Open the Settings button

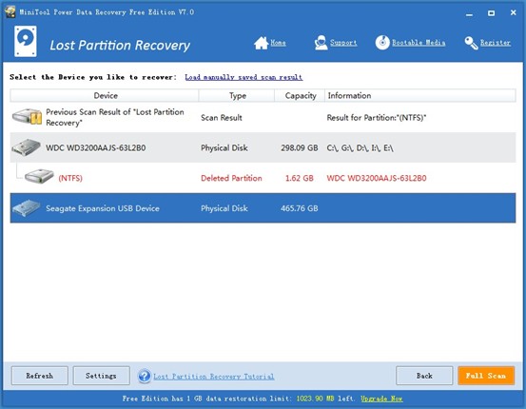point(102,376)
